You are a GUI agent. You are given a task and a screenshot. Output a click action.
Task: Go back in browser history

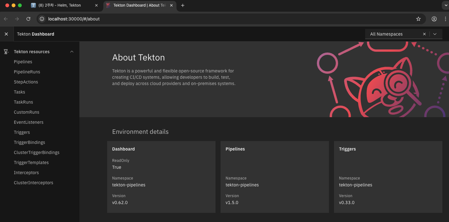point(6,19)
